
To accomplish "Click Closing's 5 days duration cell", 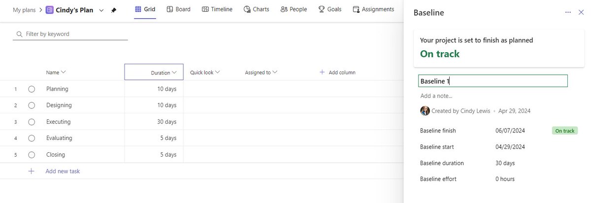I will pos(154,155).
